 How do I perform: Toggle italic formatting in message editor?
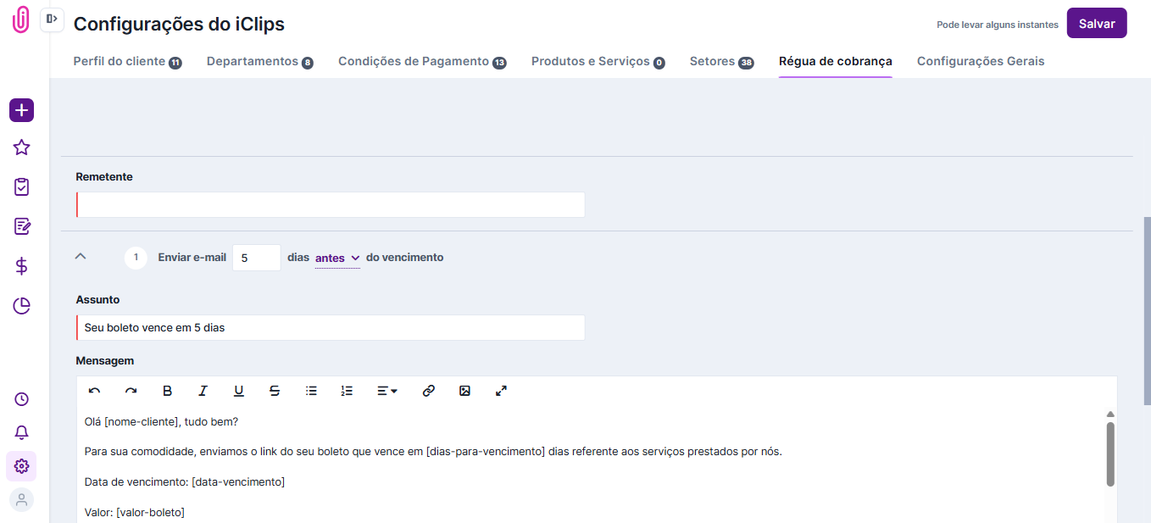click(x=203, y=391)
